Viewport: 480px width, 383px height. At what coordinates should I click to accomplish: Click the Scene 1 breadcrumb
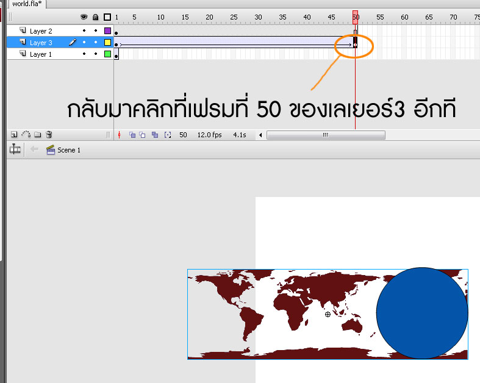69,150
